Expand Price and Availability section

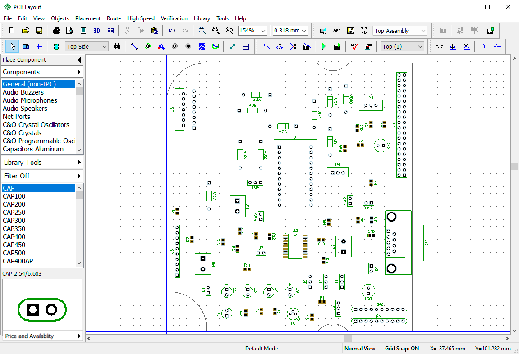(42, 336)
